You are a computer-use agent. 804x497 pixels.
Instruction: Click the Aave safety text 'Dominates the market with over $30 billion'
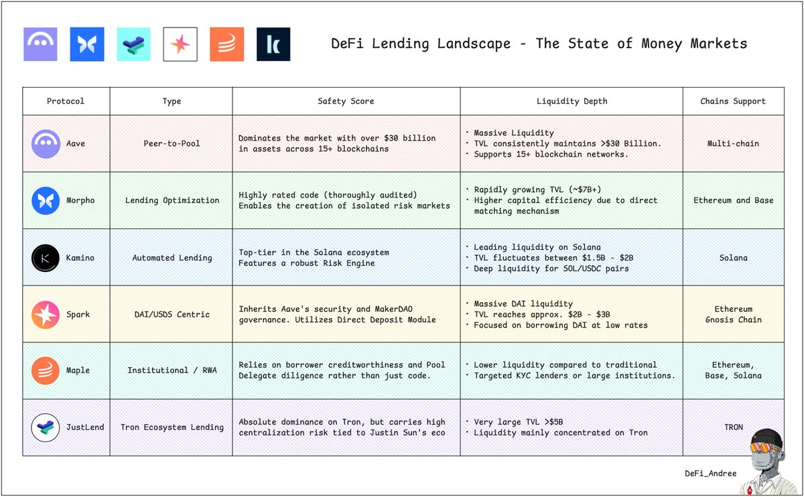337,138
